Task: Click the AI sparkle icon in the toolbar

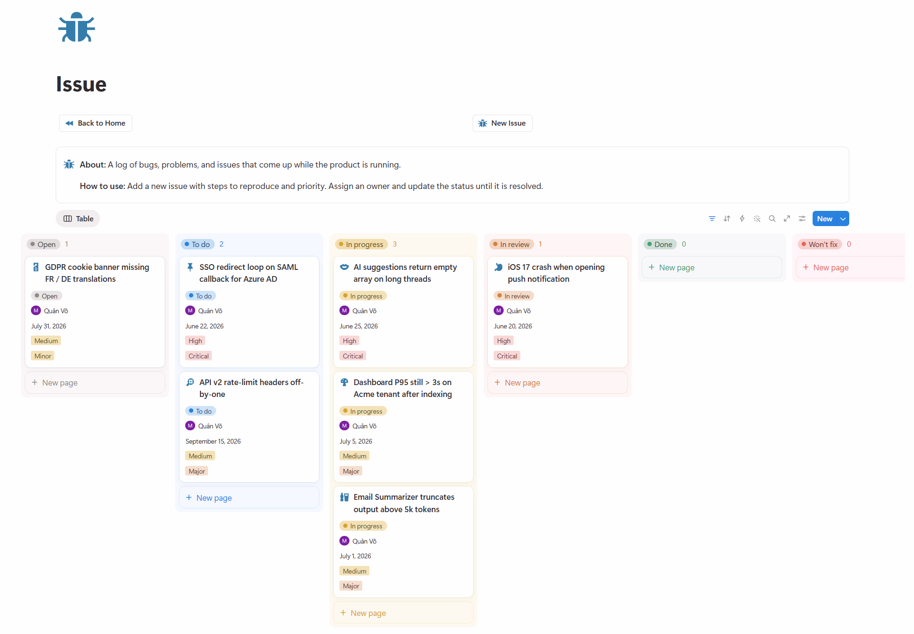Action: point(757,218)
